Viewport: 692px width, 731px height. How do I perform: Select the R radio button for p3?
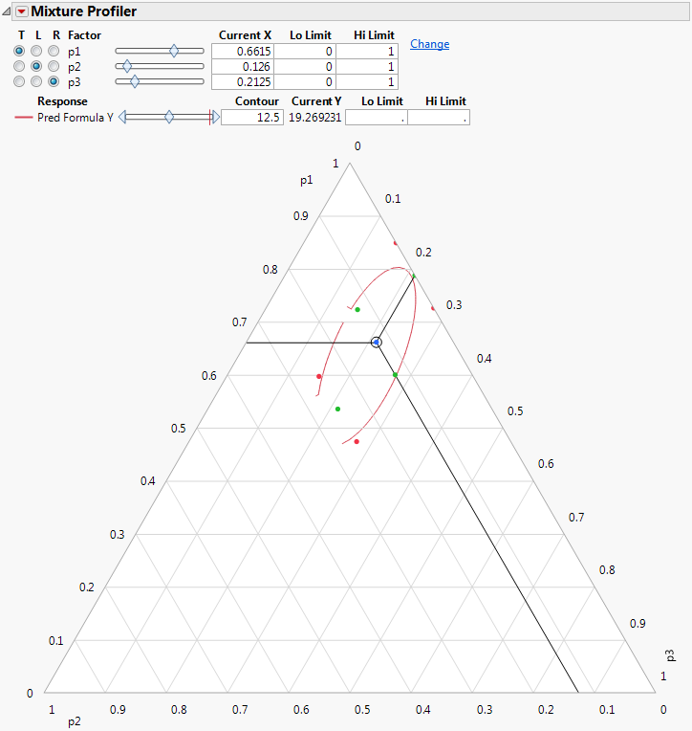(x=54, y=81)
